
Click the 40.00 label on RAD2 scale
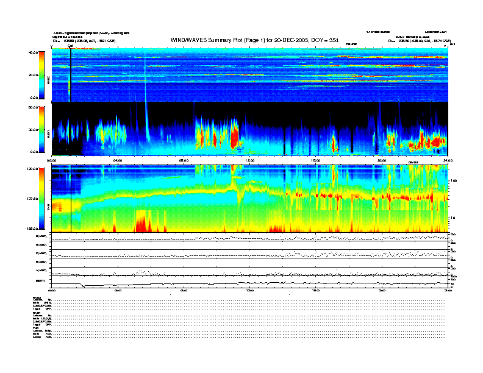tap(33, 52)
